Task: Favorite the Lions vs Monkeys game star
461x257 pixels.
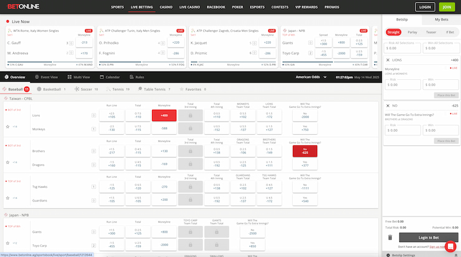Action: click(x=7, y=127)
